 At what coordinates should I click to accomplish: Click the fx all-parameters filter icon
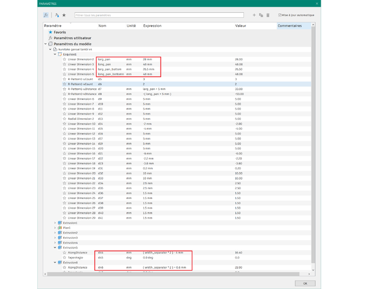pyautogui.click(x=46, y=15)
